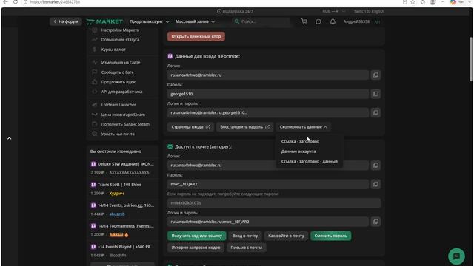
Task: Click the browser favorites star icon
Action: 413,2
